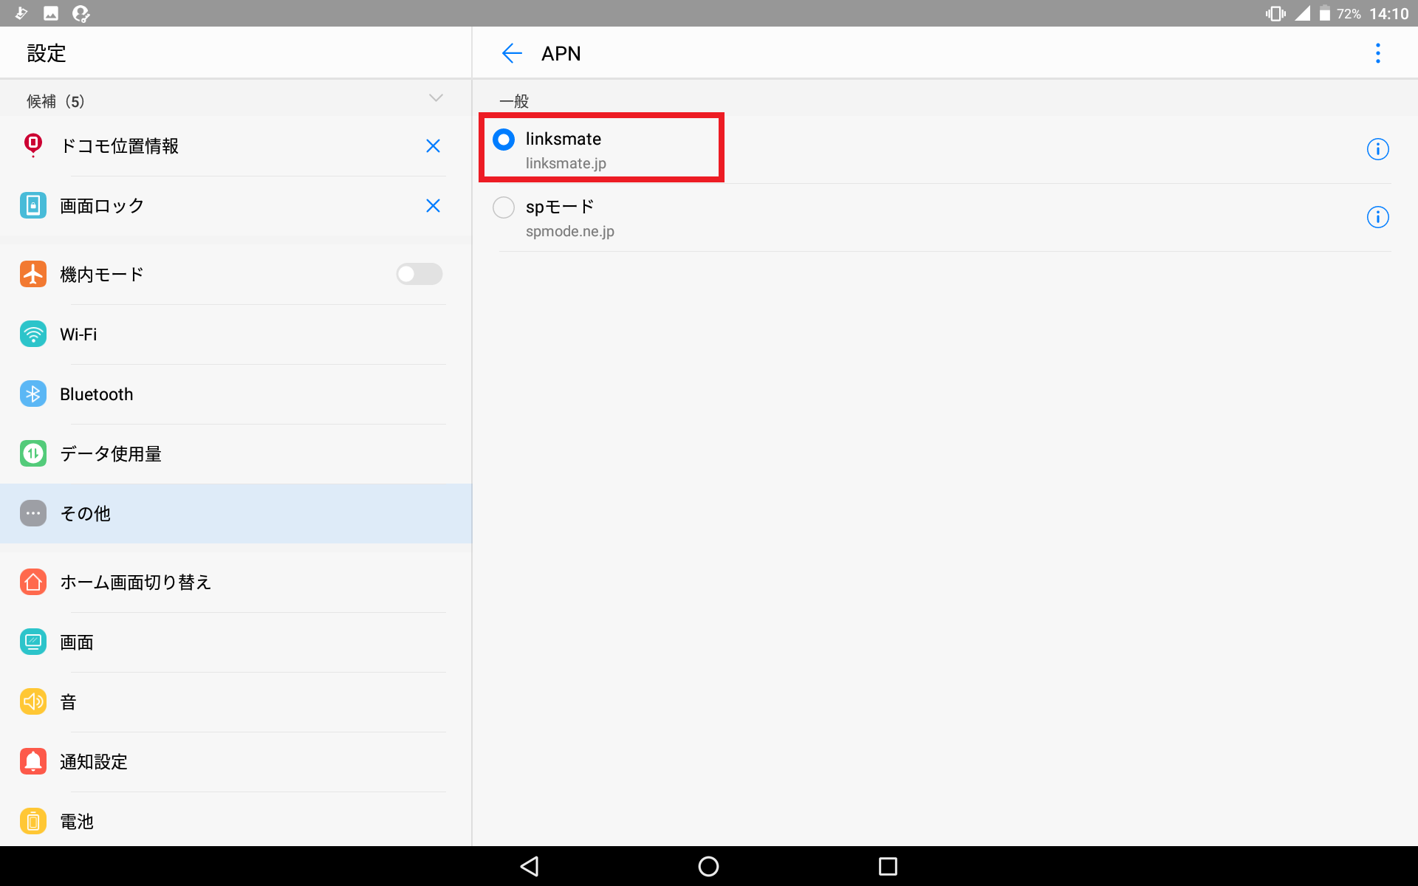This screenshot has height=886, width=1418.
Task: Collapse the 候補 (5) suggestions chevron
Action: [436, 98]
